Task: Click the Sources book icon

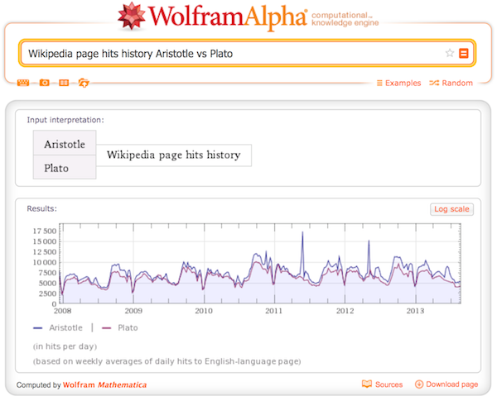Action: (367, 384)
